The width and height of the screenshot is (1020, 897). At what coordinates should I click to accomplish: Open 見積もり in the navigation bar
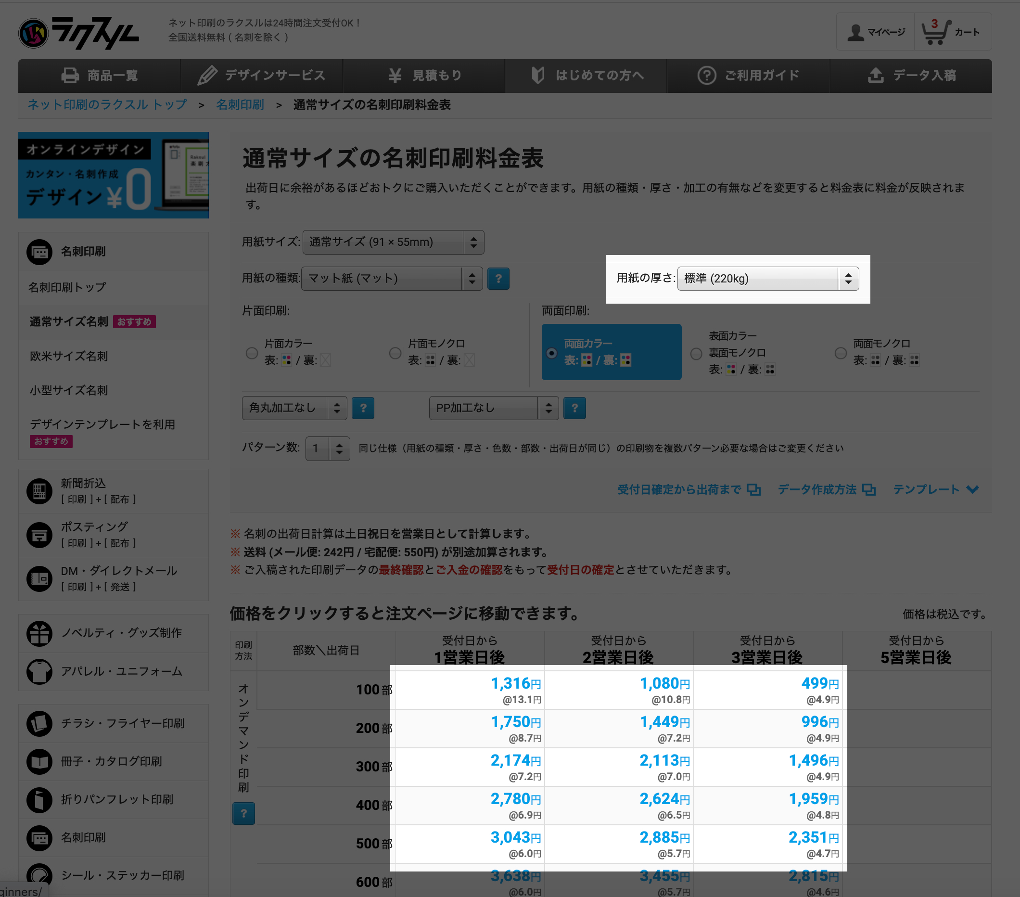[424, 76]
